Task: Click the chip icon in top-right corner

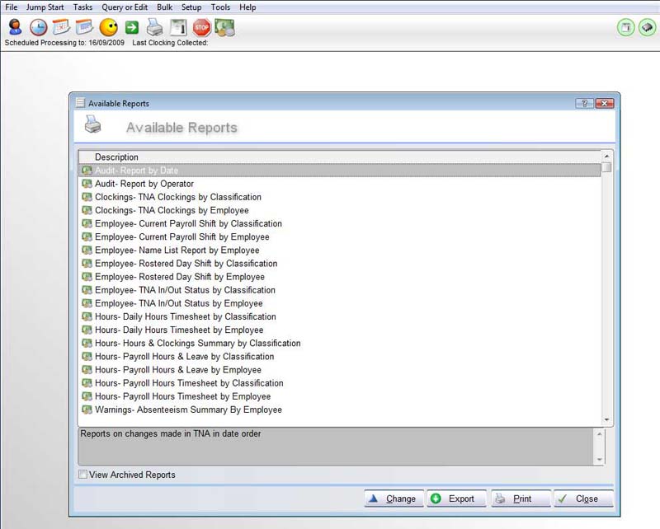Action: (648, 27)
